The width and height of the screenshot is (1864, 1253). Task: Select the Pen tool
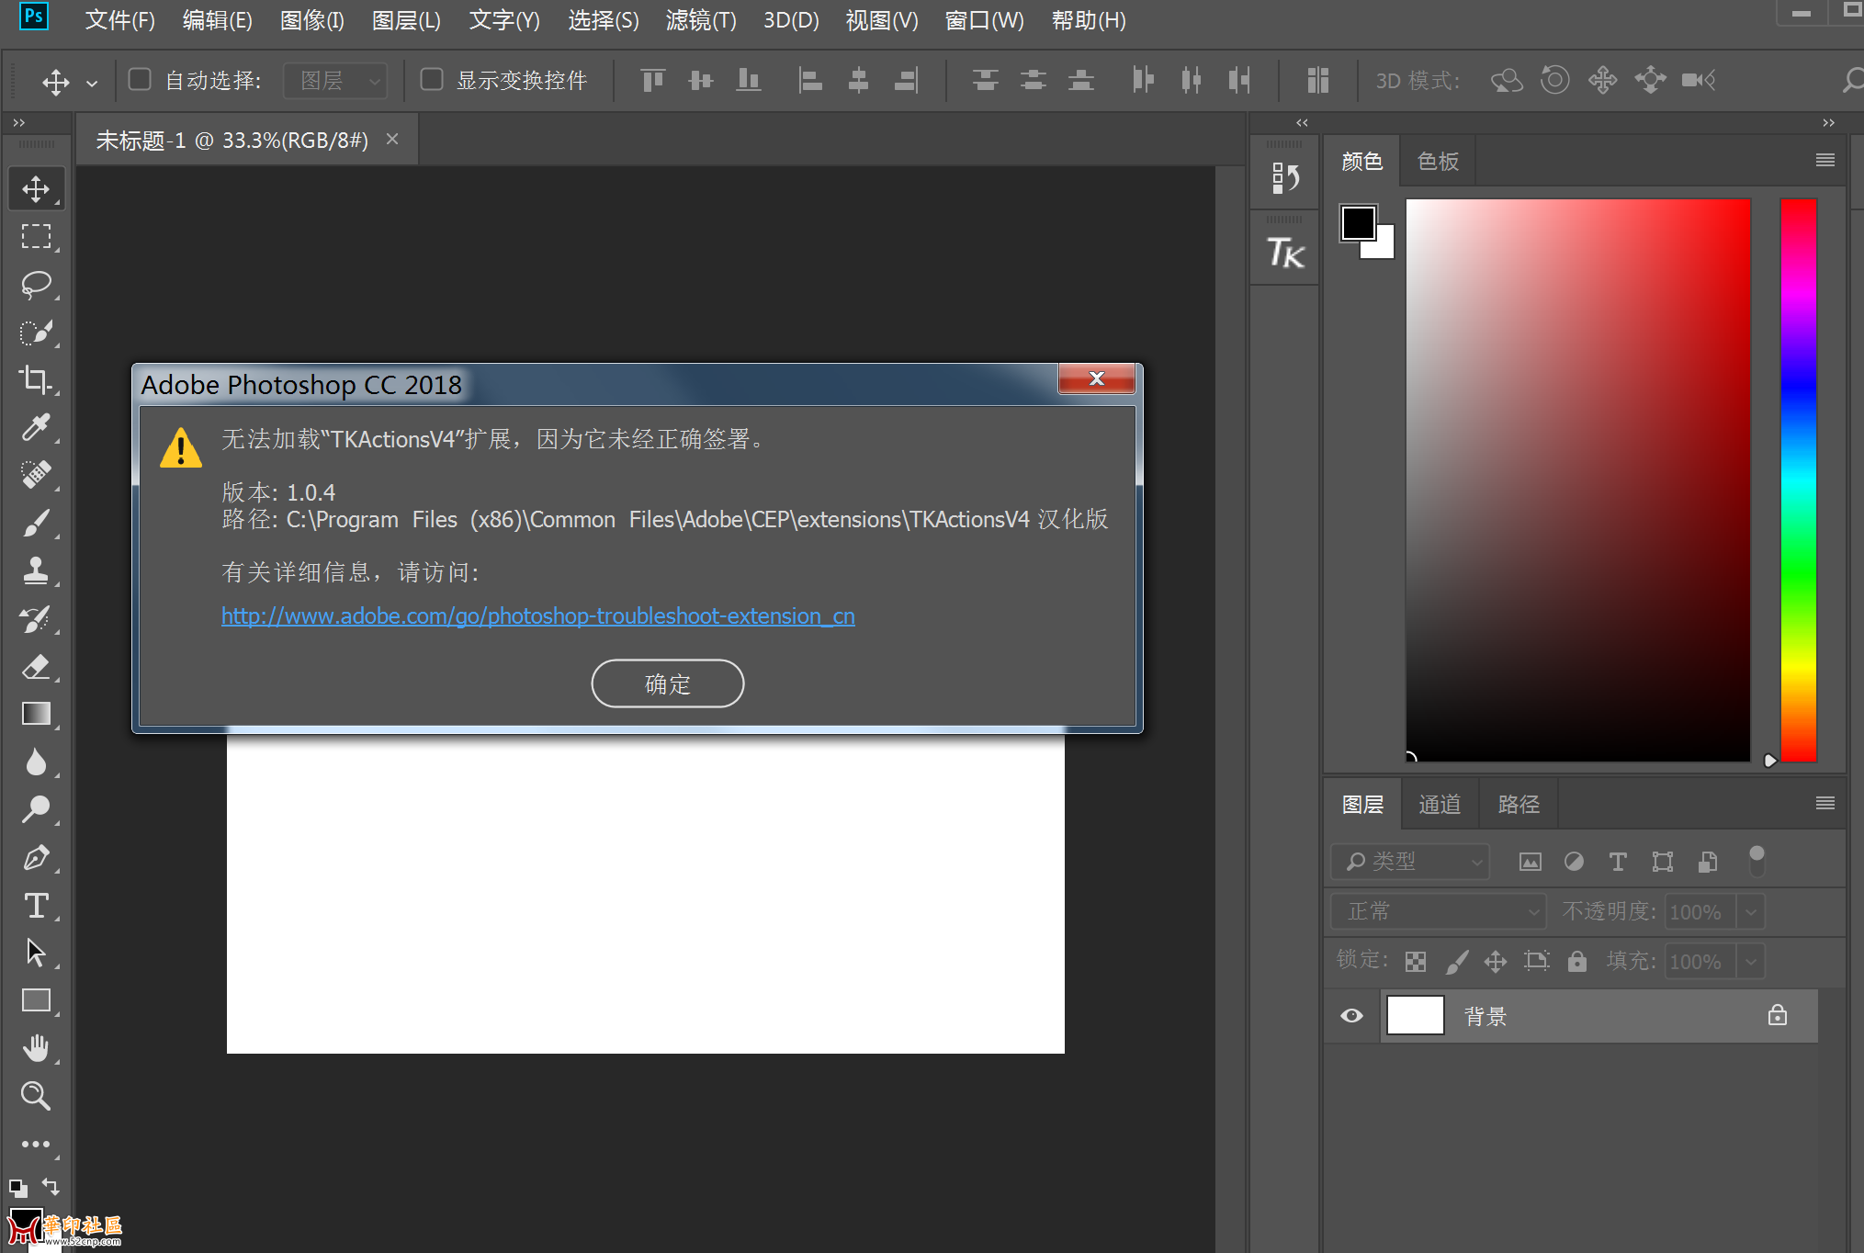point(36,857)
